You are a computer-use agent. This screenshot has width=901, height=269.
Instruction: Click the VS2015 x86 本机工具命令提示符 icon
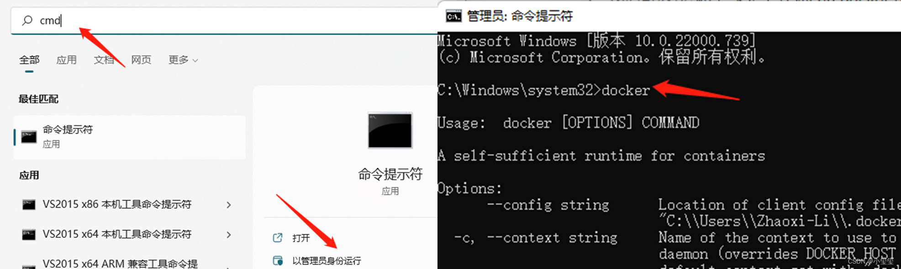click(29, 205)
